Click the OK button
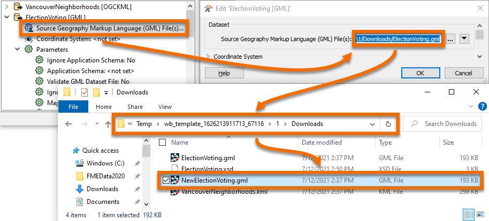Image resolution: width=489 pixels, height=221 pixels. pos(420,73)
